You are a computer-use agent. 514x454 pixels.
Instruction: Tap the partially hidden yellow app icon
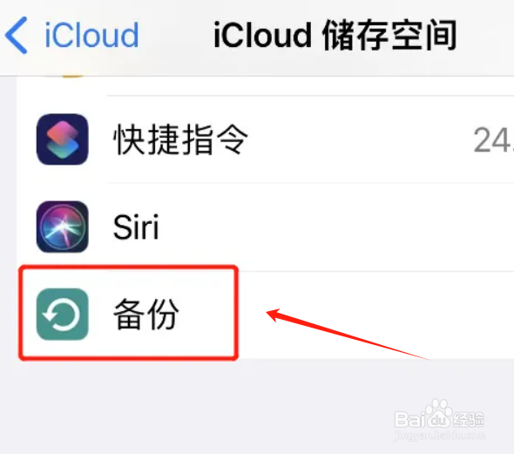(x=73, y=78)
